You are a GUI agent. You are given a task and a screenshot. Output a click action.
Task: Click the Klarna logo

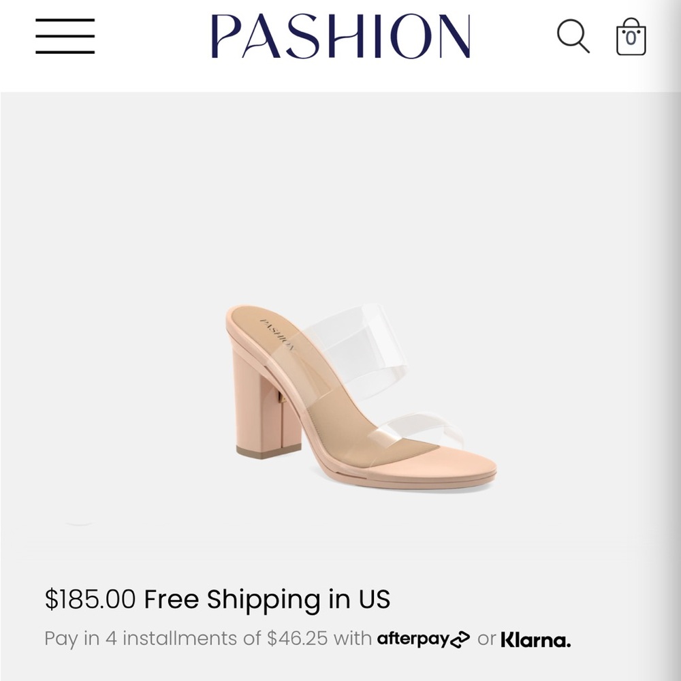click(535, 638)
